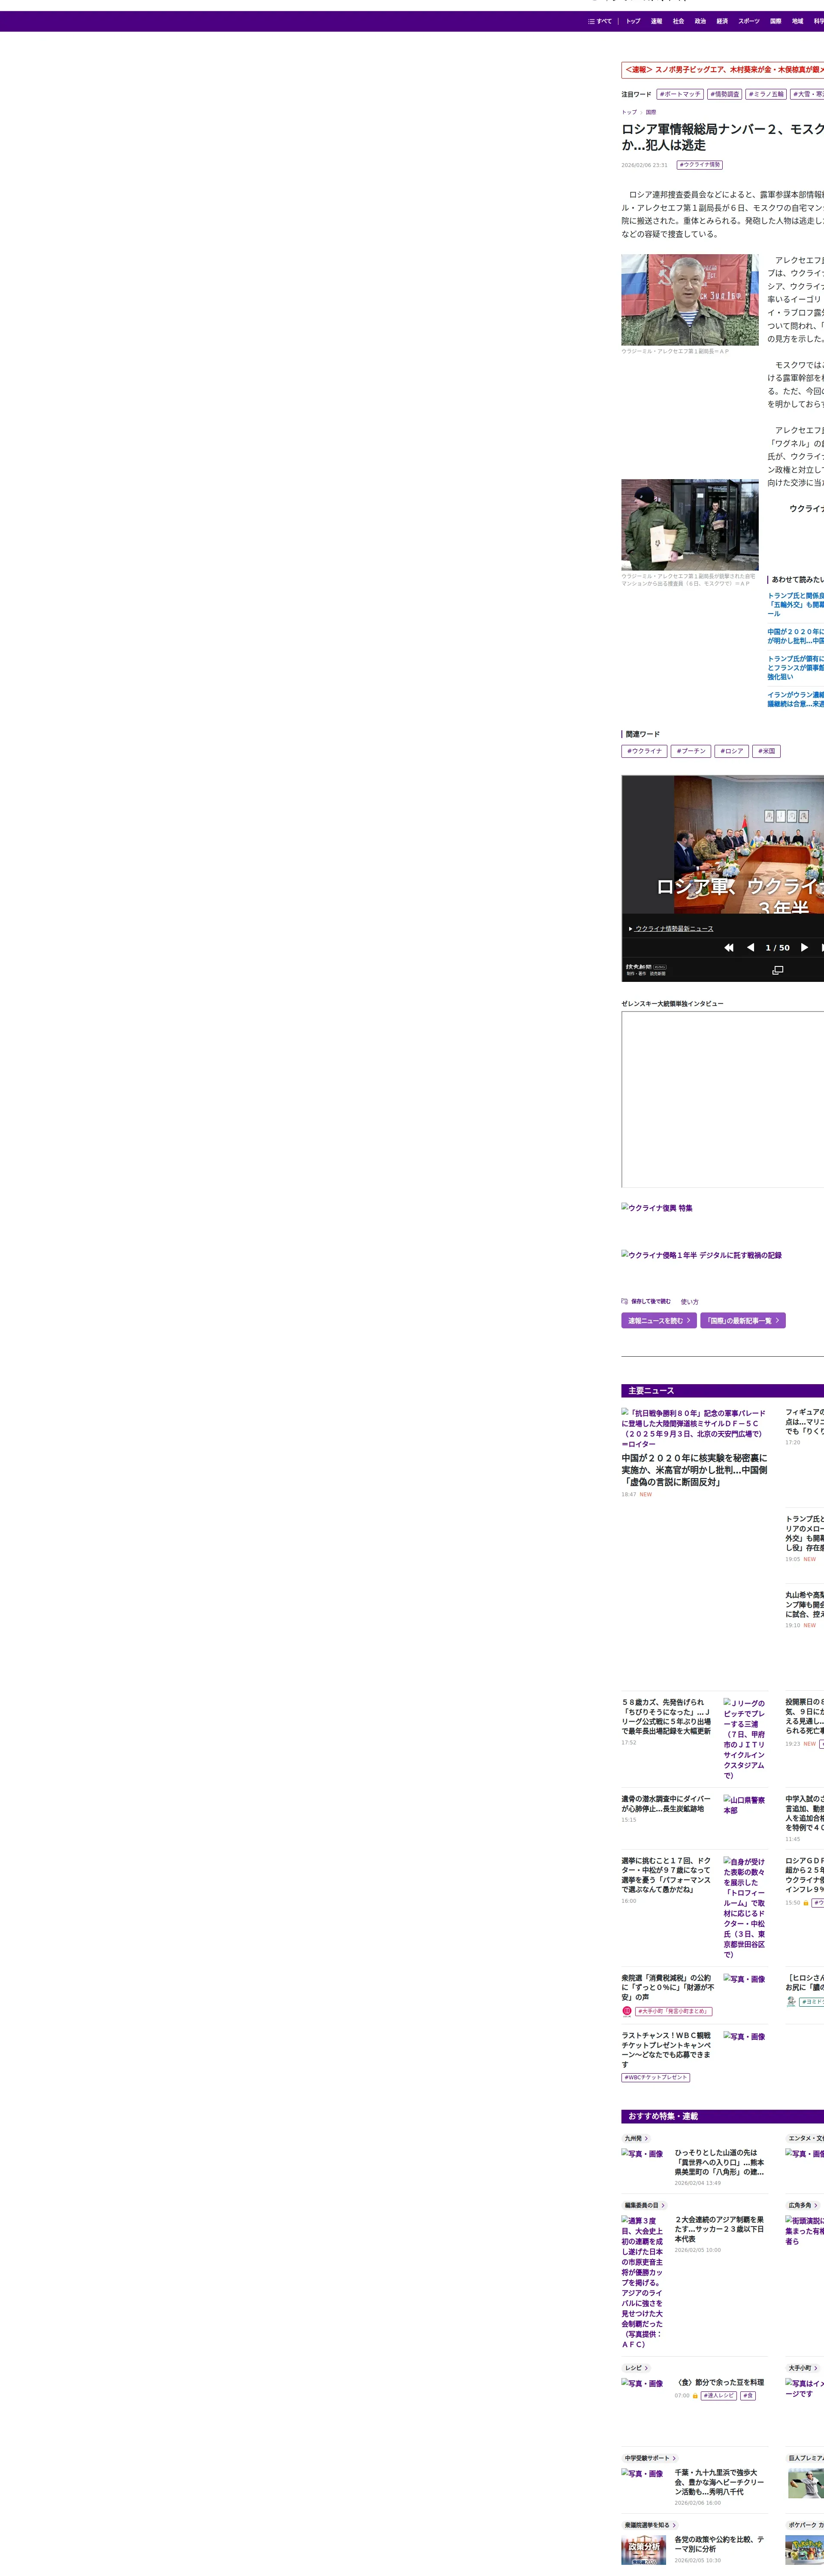Go to previous slide in slideshow
This screenshot has width=824, height=2576.
(x=750, y=947)
